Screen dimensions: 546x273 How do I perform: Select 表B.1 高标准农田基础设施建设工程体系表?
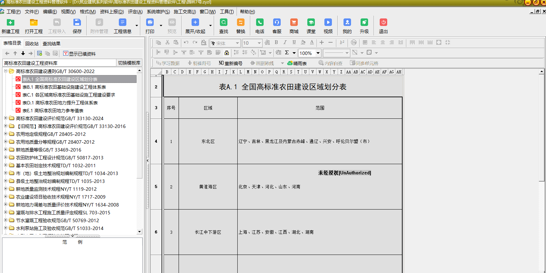click(x=64, y=87)
